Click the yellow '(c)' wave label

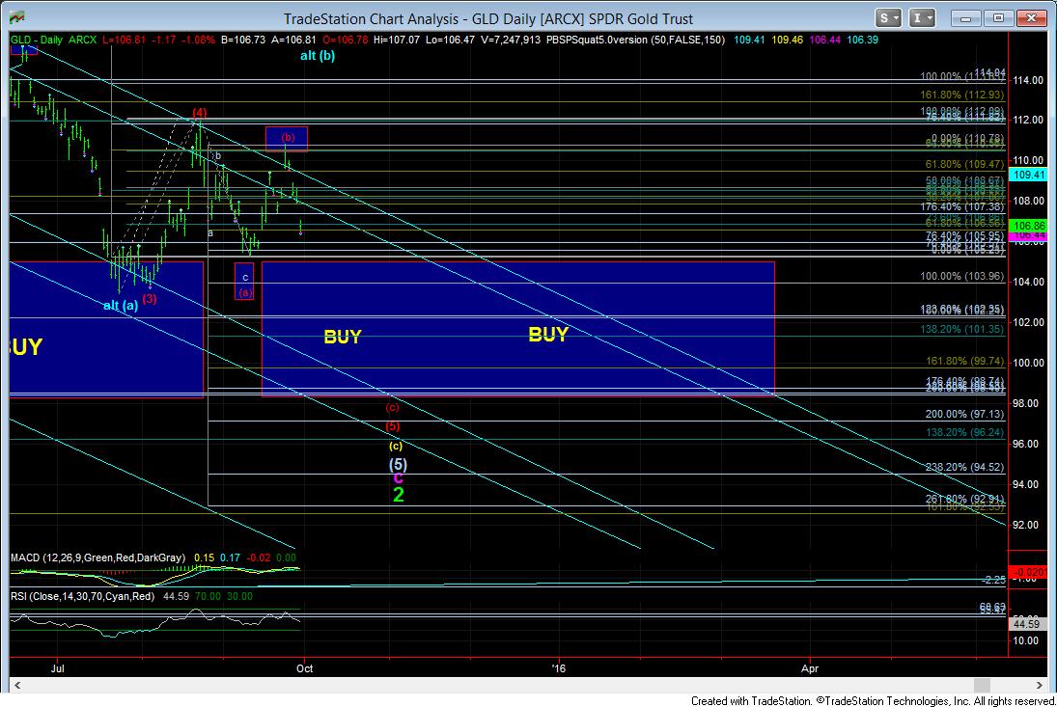pyautogui.click(x=396, y=446)
